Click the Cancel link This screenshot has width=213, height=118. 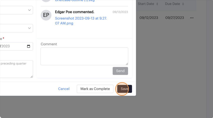64,89
